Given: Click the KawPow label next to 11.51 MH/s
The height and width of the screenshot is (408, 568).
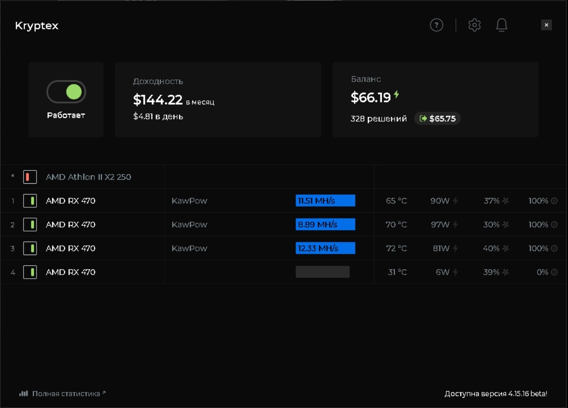Looking at the screenshot, I should pyautogui.click(x=189, y=201).
